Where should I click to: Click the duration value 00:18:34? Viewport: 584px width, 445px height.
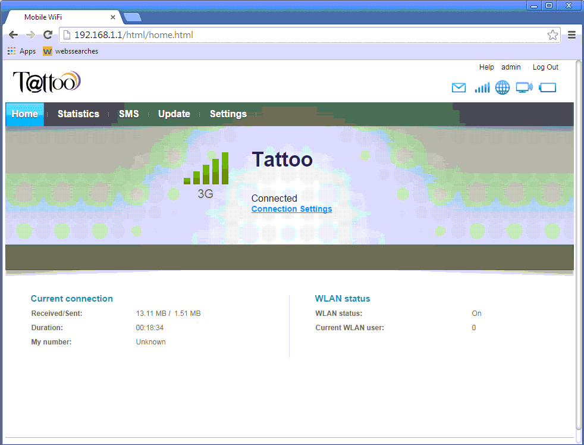click(x=149, y=328)
